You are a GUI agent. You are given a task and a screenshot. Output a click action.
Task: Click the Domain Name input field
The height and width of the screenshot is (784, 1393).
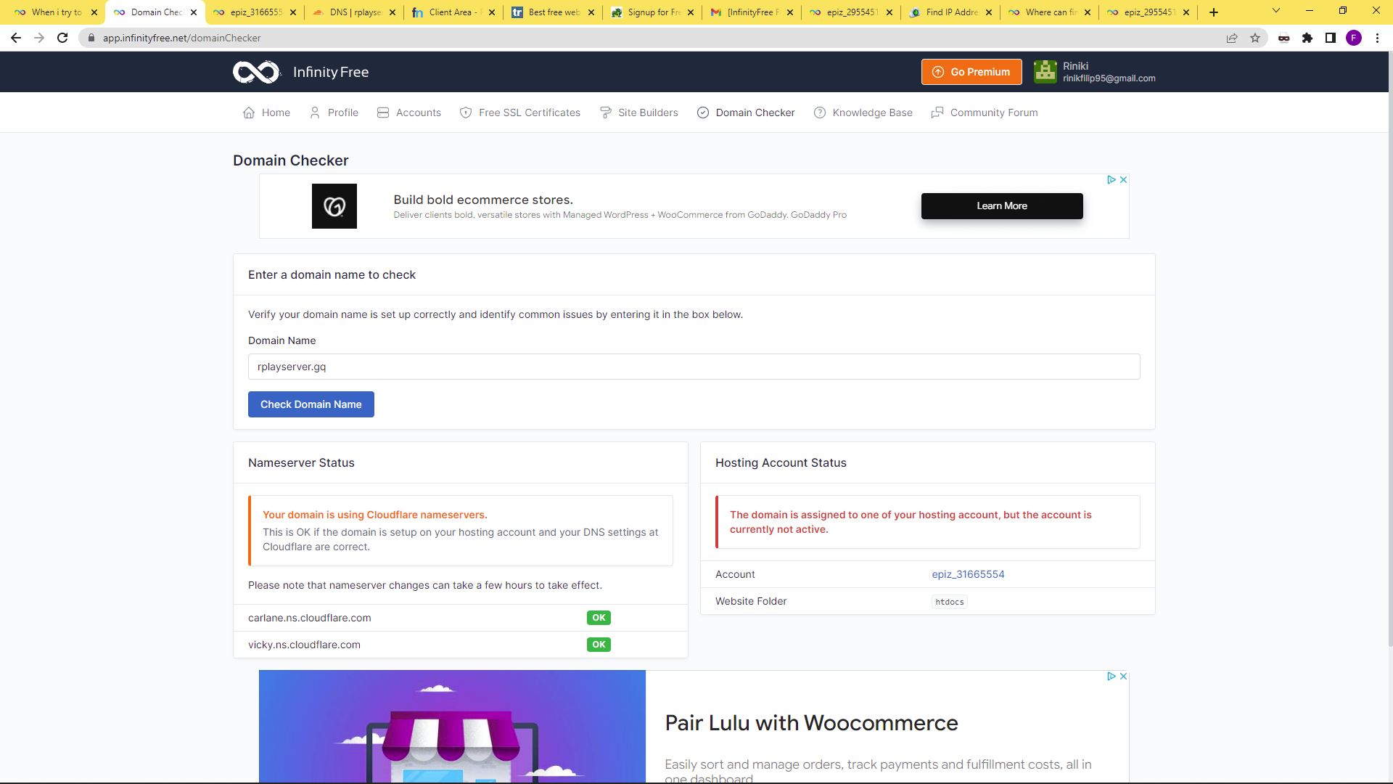[x=694, y=367]
